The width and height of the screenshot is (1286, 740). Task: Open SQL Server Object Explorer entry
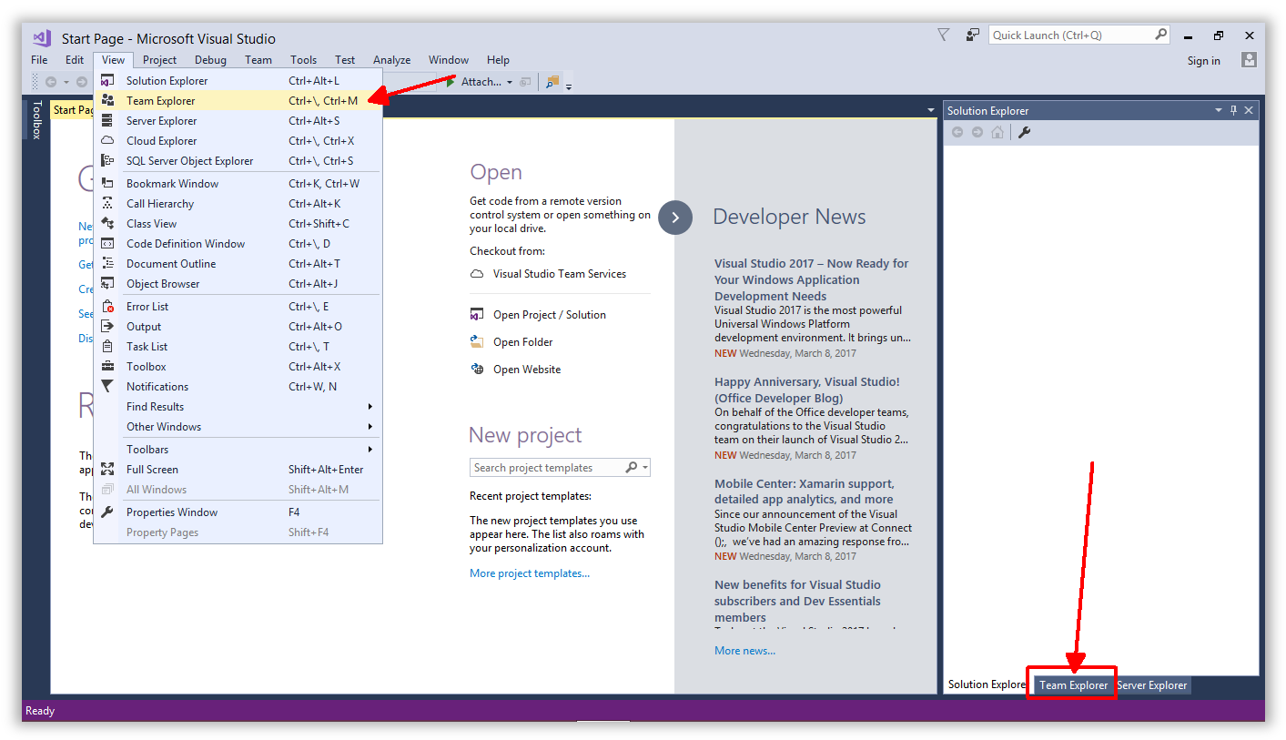[x=238, y=161]
